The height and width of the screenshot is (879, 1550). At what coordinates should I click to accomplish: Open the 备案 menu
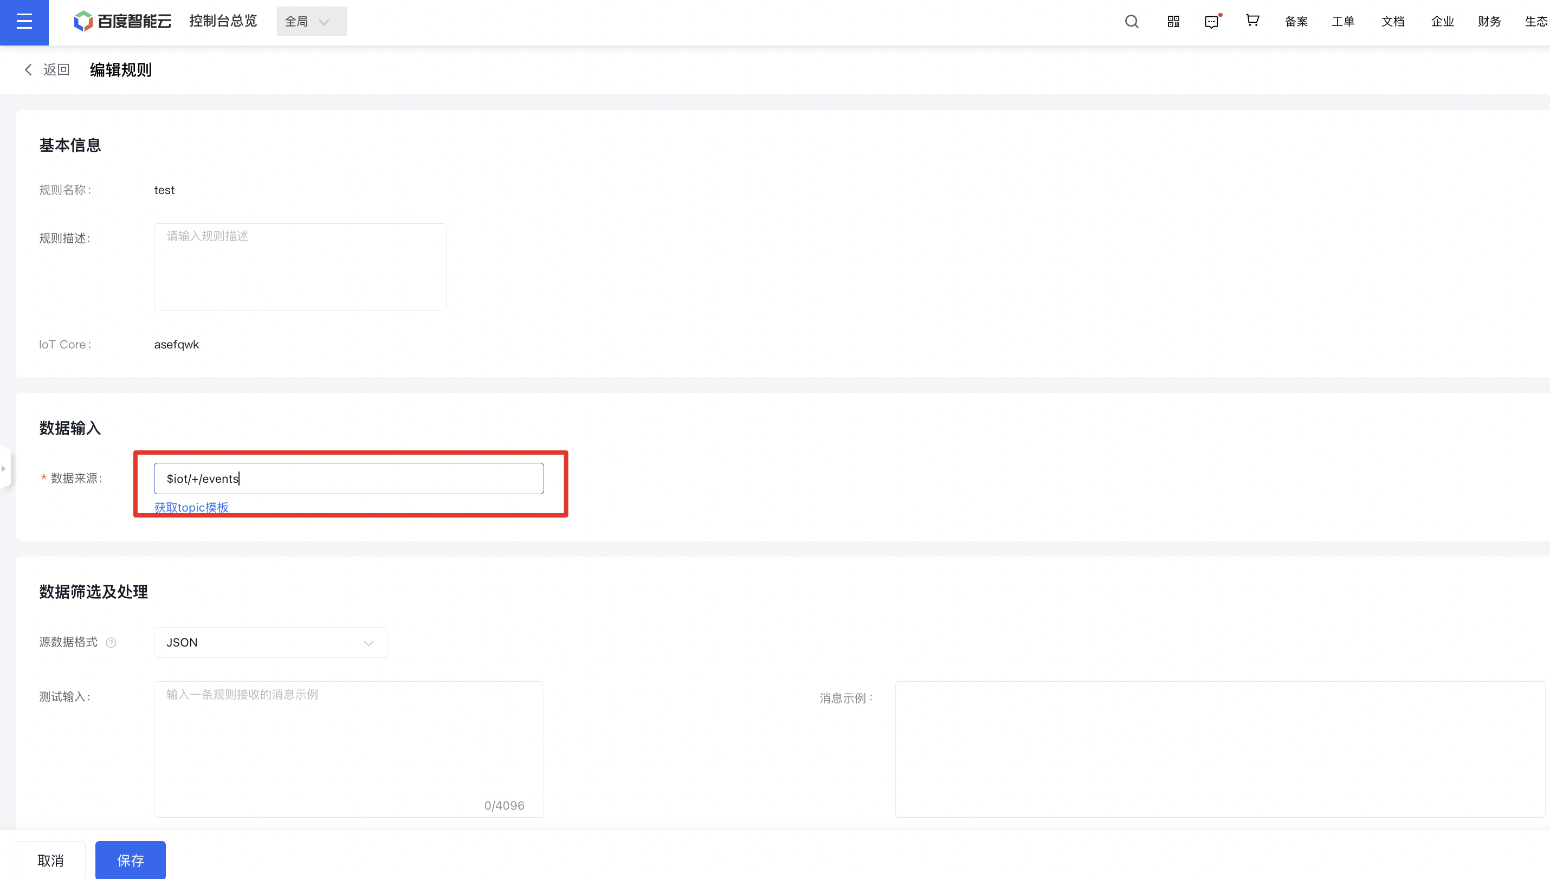tap(1296, 22)
